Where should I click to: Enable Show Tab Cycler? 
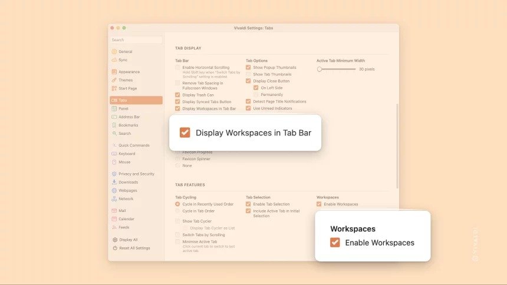177,221
